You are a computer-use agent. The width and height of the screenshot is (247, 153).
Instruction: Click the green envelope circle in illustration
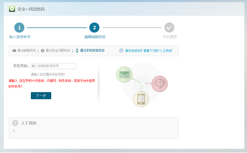click(x=124, y=75)
